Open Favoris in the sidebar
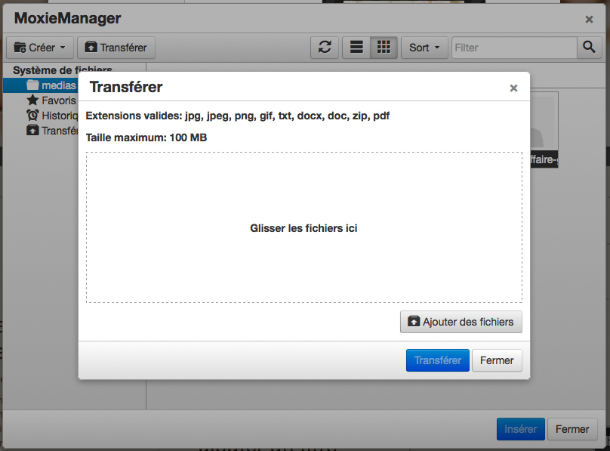The image size is (610, 451). coord(51,100)
